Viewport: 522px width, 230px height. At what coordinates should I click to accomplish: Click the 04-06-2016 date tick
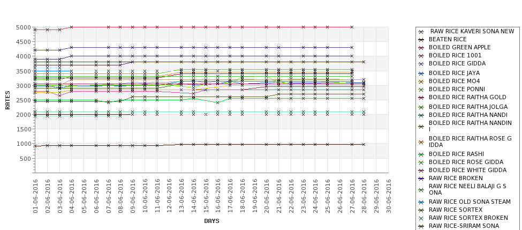[72, 196]
